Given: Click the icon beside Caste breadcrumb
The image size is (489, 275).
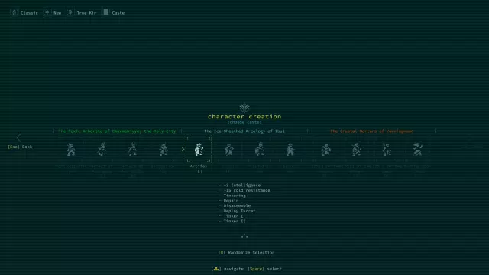Looking at the screenshot, I should coord(105,12).
